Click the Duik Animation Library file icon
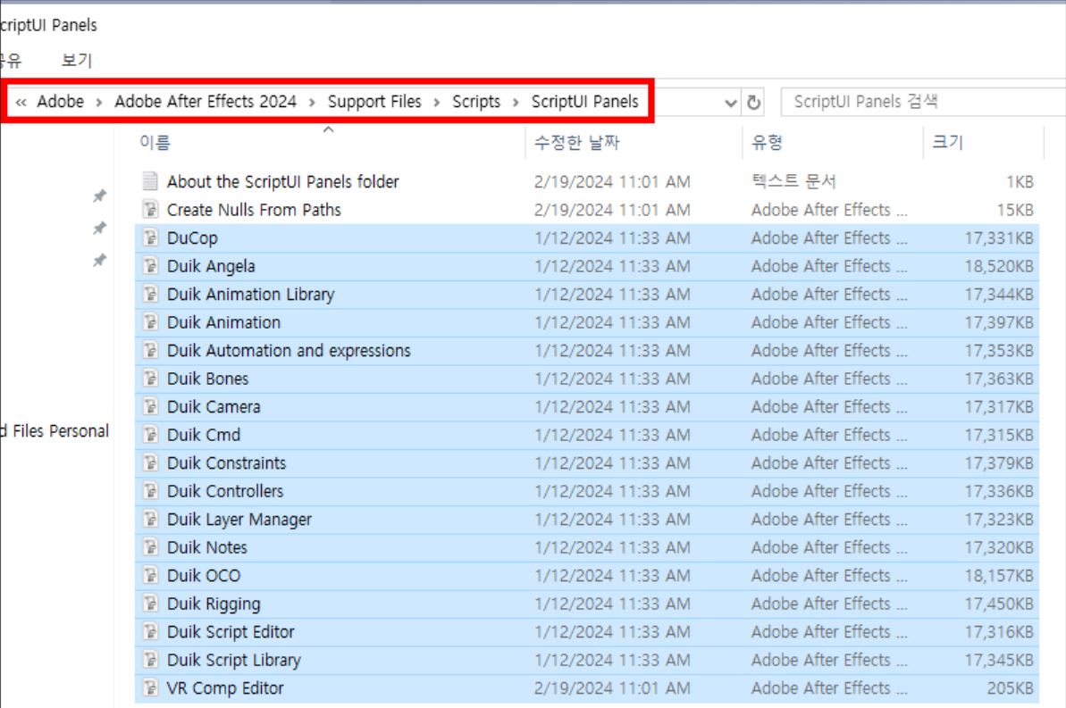Image resolution: width=1066 pixels, height=708 pixels. tap(150, 295)
